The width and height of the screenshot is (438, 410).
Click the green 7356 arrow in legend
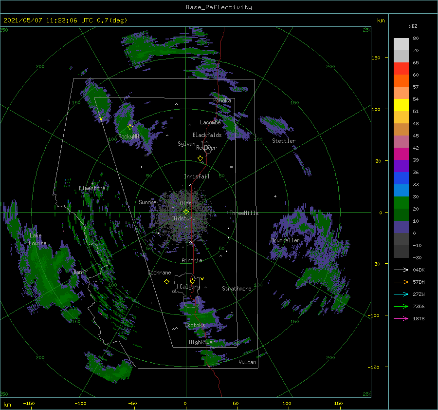[x=401, y=307]
